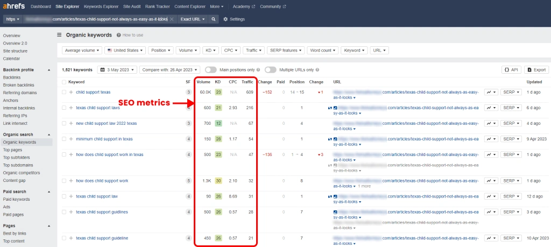Open the Compare with 26 Apr 2023 dropdown
This screenshot has height=247, width=551.
click(169, 70)
